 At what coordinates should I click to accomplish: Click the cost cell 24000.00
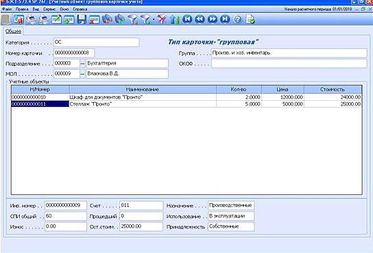[x=333, y=97]
